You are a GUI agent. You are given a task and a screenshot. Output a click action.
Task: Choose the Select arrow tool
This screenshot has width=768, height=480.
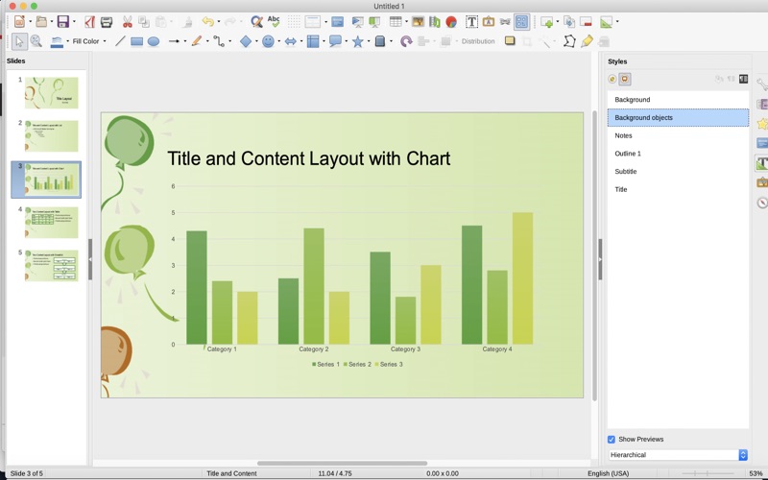coord(19,41)
